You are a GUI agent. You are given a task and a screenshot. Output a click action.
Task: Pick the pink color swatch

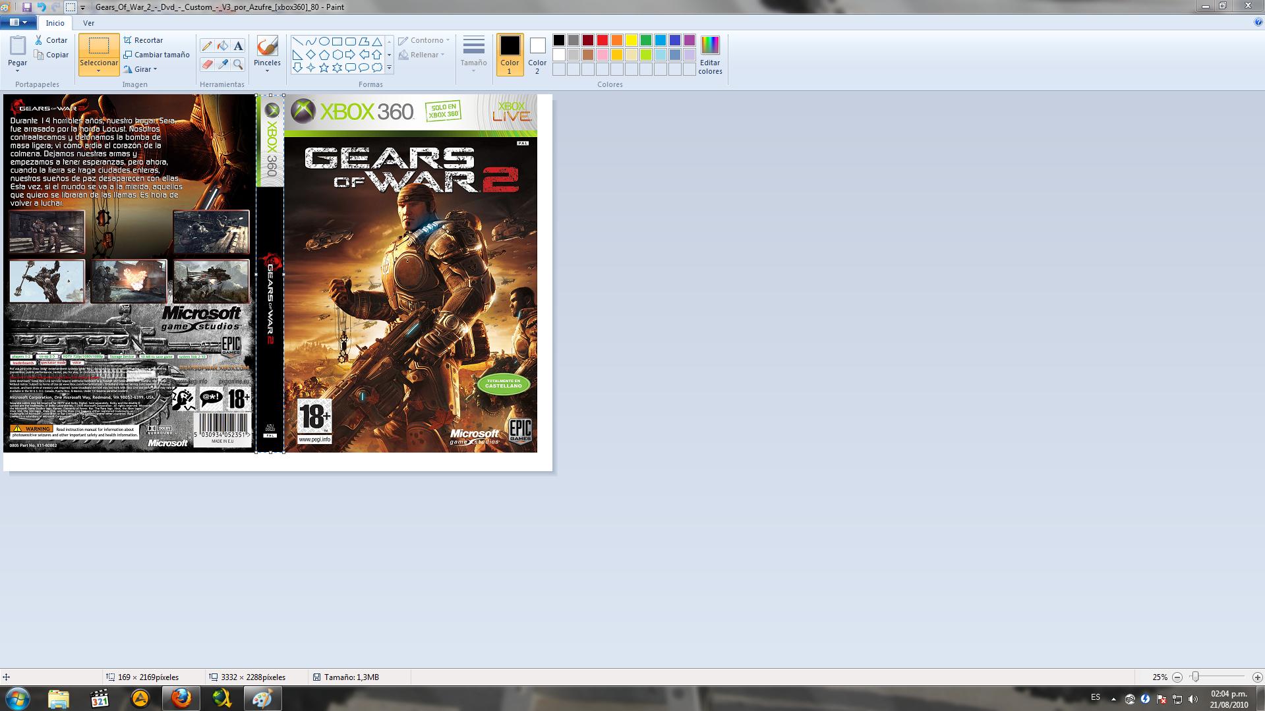pos(603,55)
